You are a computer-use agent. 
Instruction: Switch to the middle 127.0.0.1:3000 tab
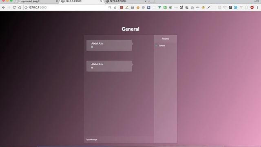[82, 2]
